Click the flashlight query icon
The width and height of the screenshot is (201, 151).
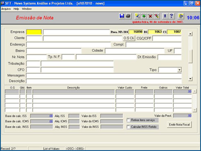pyautogui.click(x=137, y=16)
